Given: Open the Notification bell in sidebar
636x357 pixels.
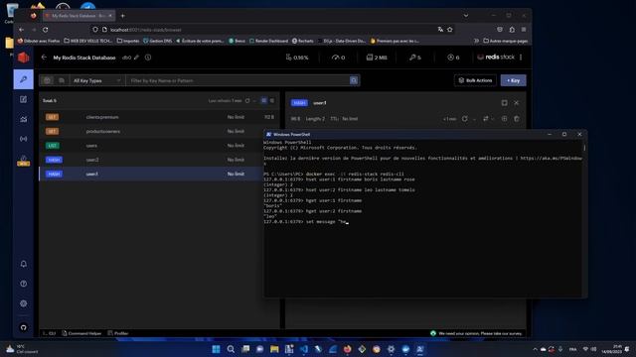Looking at the screenshot, I should tap(24, 264).
